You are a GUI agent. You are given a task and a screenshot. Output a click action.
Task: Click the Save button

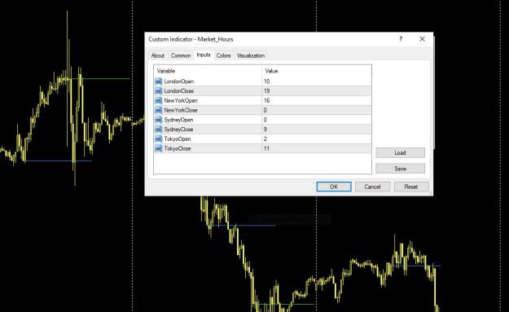point(400,169)
